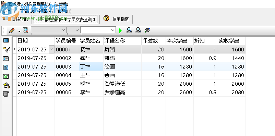Click the student name 臧** cell

tap(91, 58)
